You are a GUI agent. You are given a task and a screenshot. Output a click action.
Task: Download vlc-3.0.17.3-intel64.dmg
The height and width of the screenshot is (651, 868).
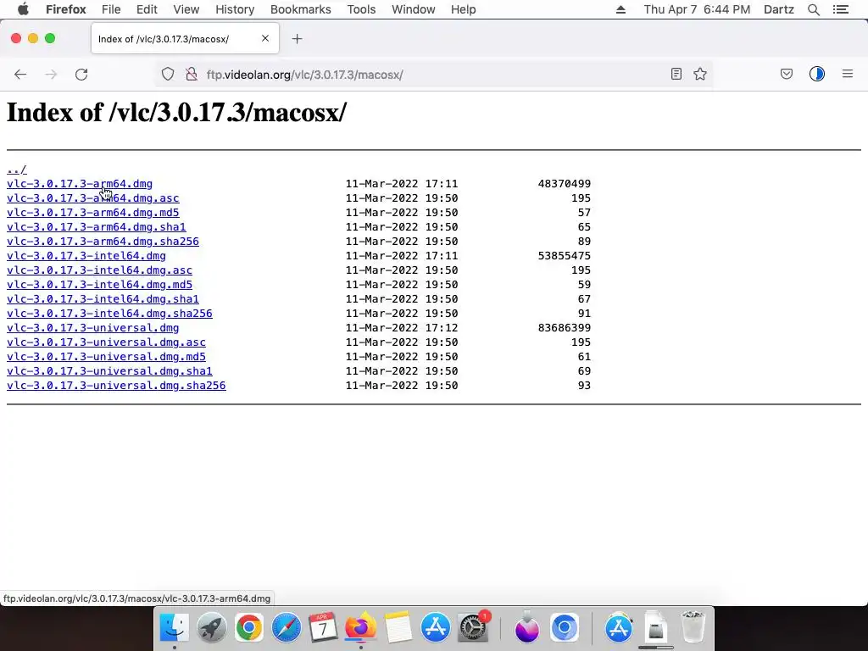(86, 256)
